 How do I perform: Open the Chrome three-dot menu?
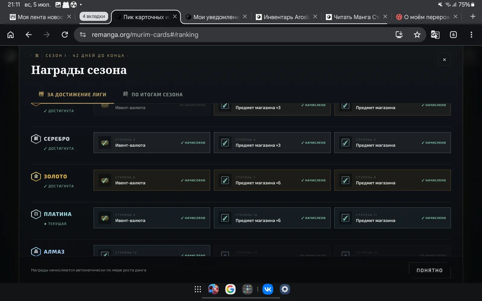coord(471,35)
